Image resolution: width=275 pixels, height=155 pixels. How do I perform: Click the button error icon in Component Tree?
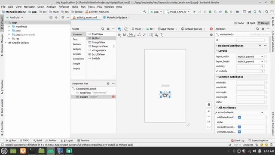click(113, 96)
